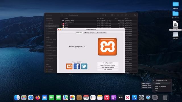Select BOOTCAMP in the Finder sidebar
Viewport: 182px width, 102px height.
pyautogui.click(x=52, y=50)
